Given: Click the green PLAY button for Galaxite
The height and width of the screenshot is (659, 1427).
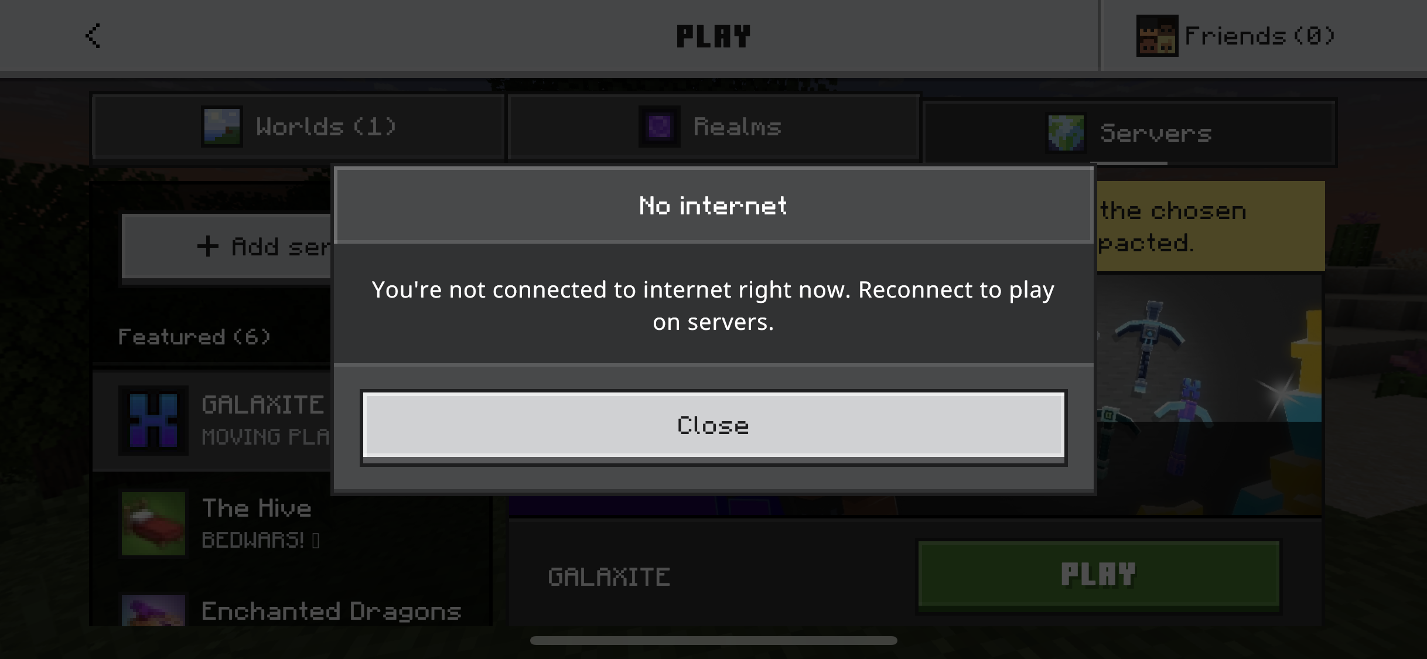Looking at the screenshot, I should (1098, 575).
